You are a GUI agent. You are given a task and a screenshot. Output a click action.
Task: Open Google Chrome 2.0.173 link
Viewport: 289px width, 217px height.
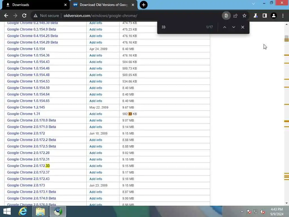point(26,185)
